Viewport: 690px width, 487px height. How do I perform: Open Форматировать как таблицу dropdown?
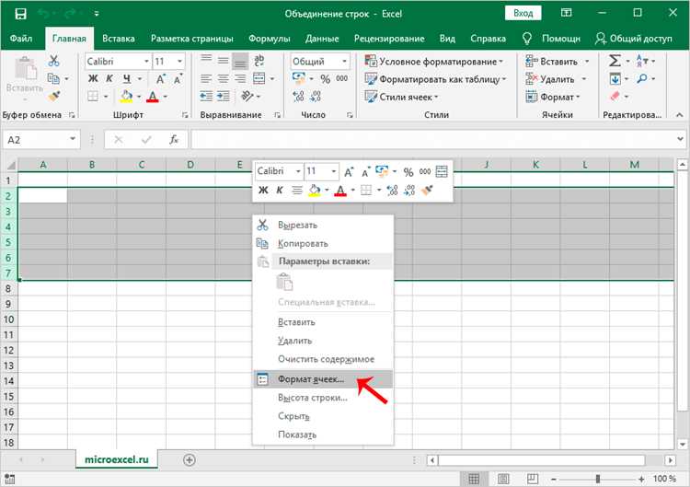click(435, 79)
